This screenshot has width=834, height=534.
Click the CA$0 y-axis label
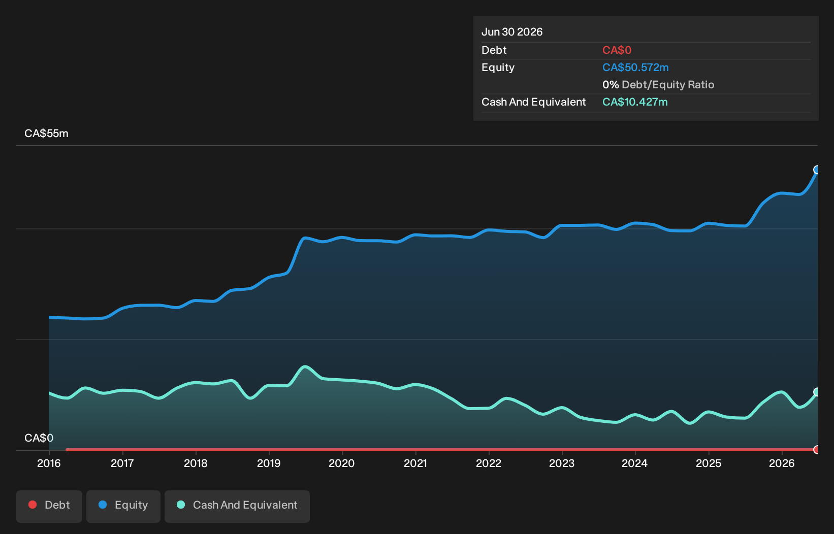point(39,438)
